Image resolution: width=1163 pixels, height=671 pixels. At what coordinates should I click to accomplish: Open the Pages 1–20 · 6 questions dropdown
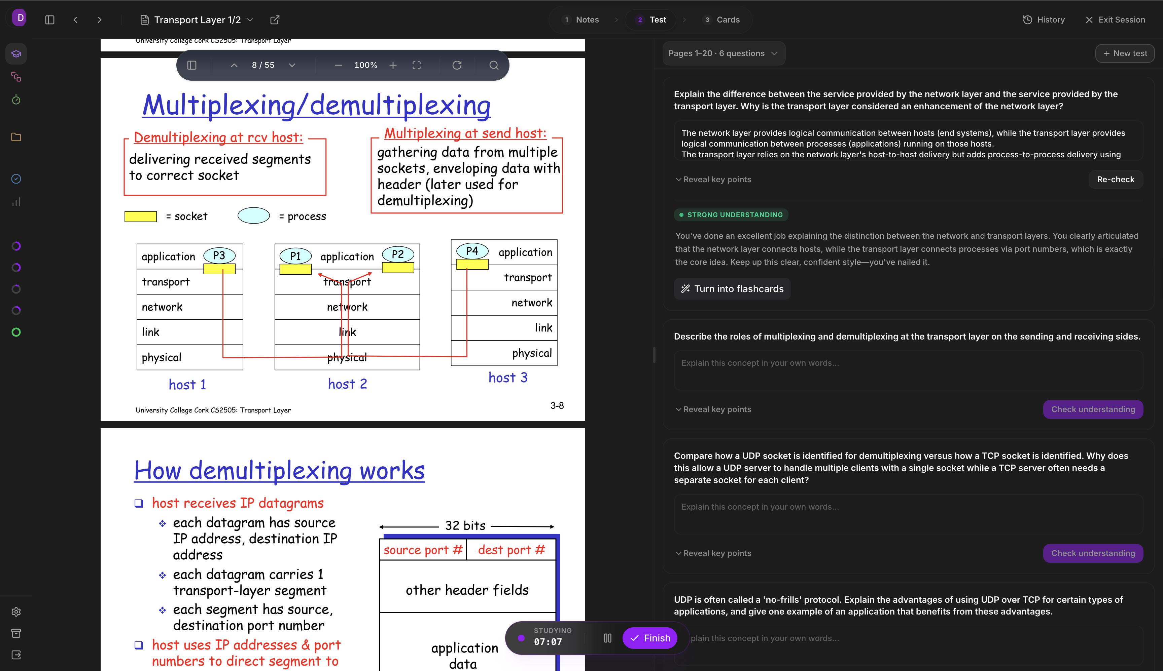click(724, 53)
